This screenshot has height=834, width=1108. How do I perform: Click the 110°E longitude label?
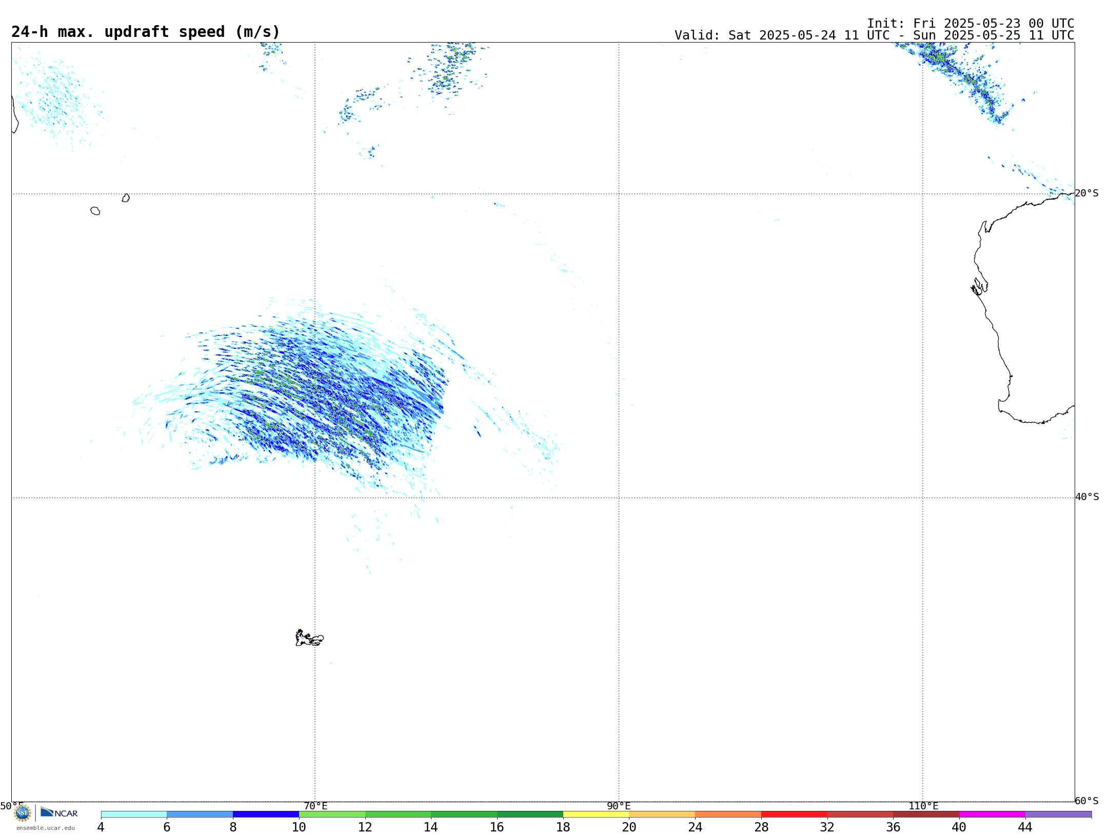[x=923, y=806]
